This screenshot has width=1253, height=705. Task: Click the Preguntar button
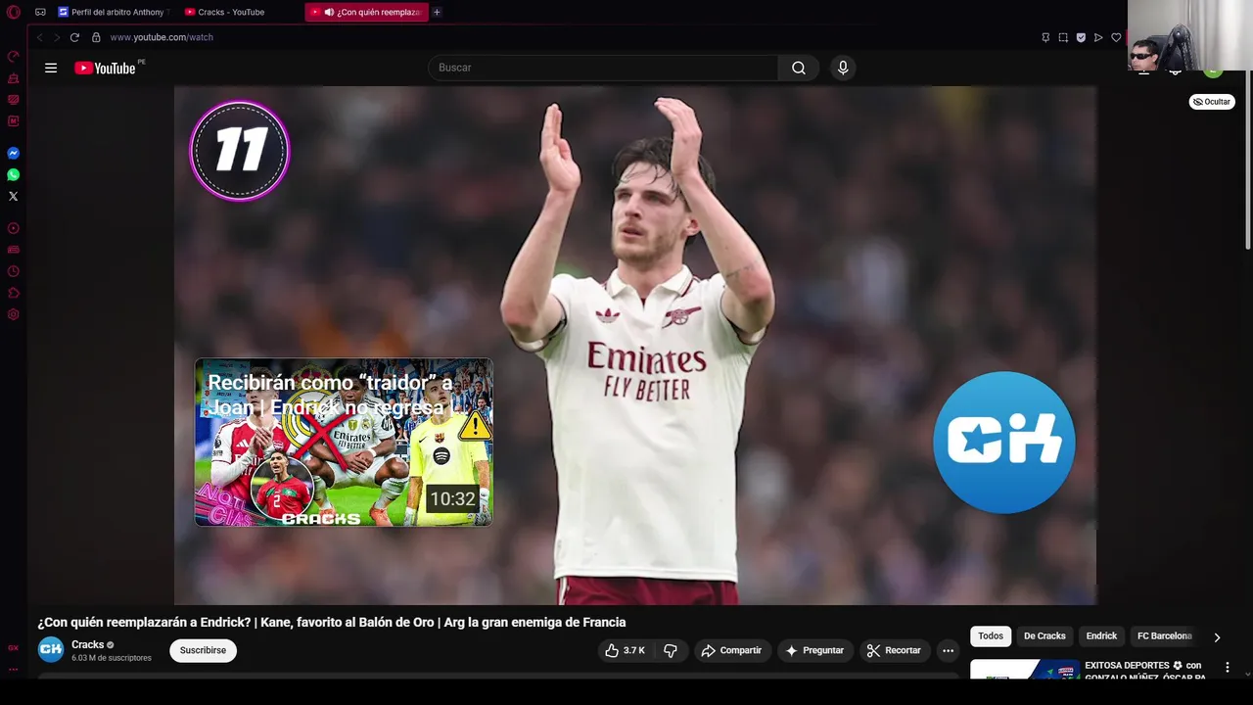[814, 650]
